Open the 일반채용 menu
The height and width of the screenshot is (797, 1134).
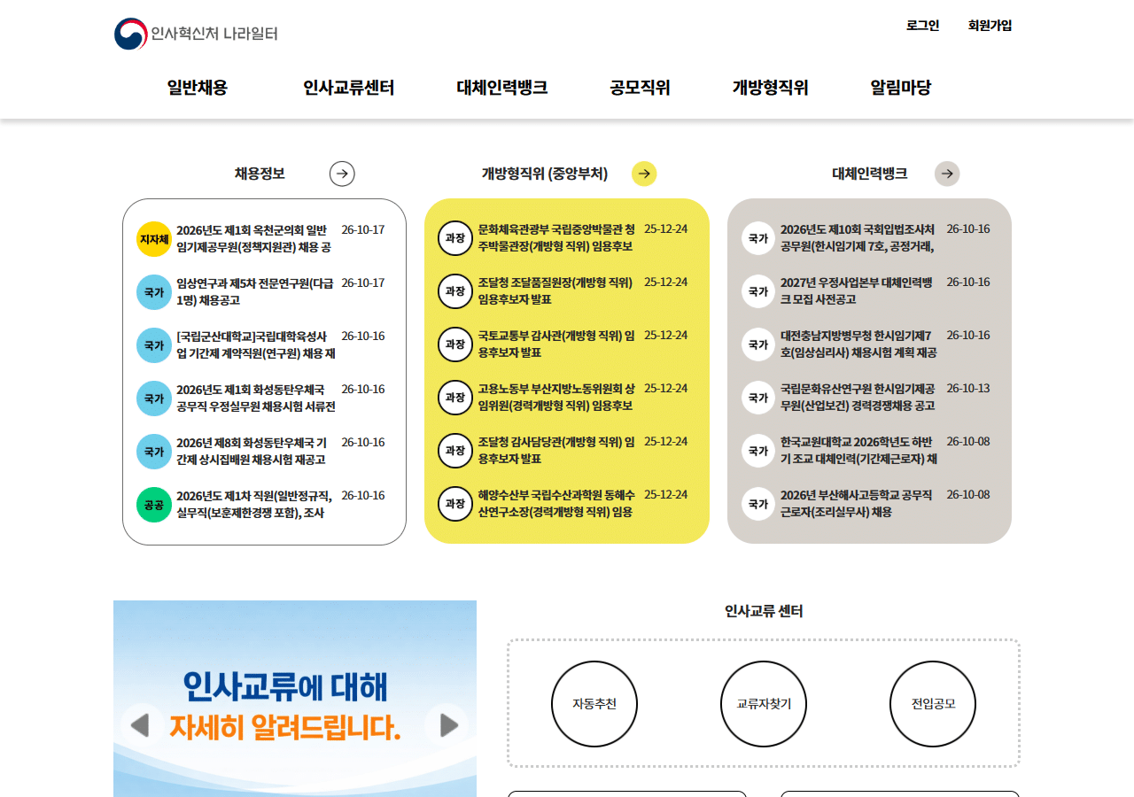(198, 88)
